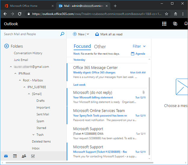Screen dimensions: 188x165
Task: Open the Agenda calendar icon
Action: [133, 53]
